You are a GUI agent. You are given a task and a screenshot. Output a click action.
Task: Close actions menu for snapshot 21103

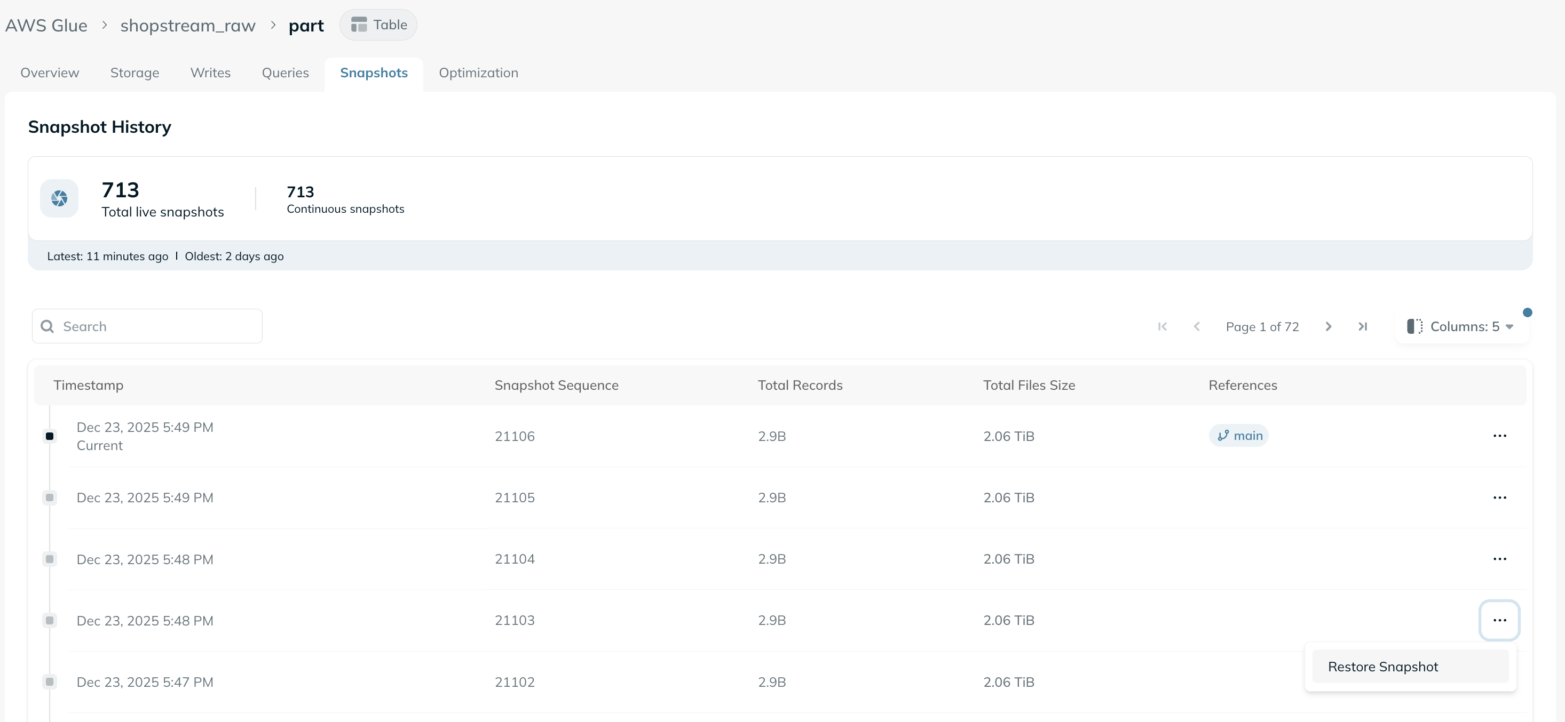click(x=1499, y=620)
